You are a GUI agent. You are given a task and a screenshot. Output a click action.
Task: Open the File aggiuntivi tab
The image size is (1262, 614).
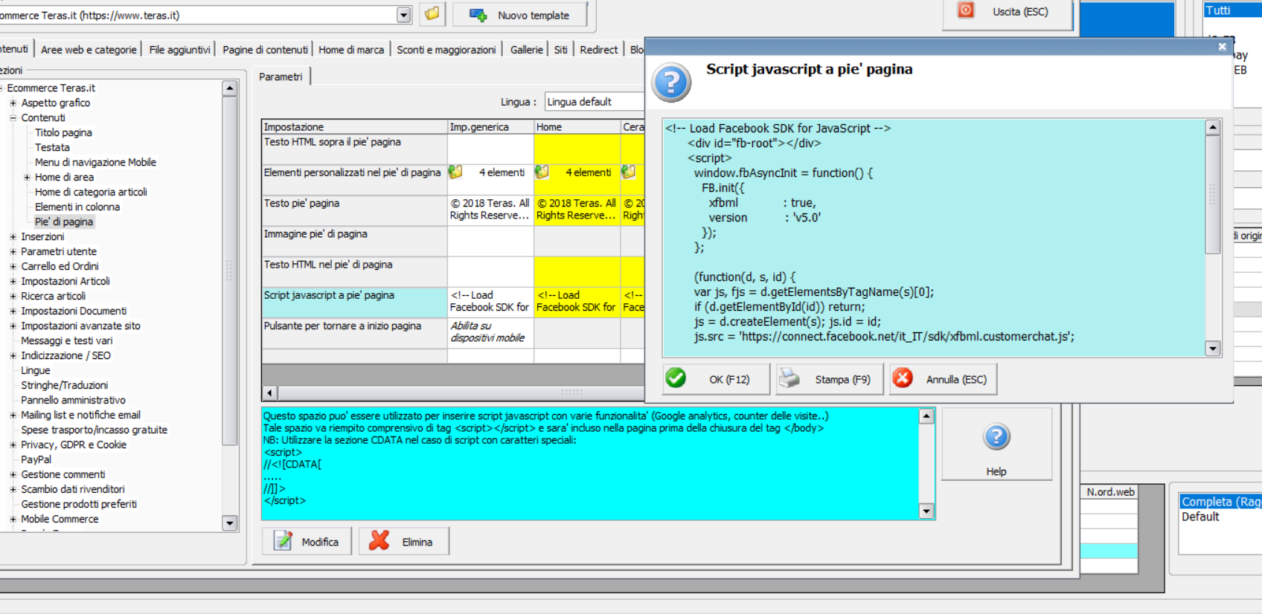pos(179,50)
